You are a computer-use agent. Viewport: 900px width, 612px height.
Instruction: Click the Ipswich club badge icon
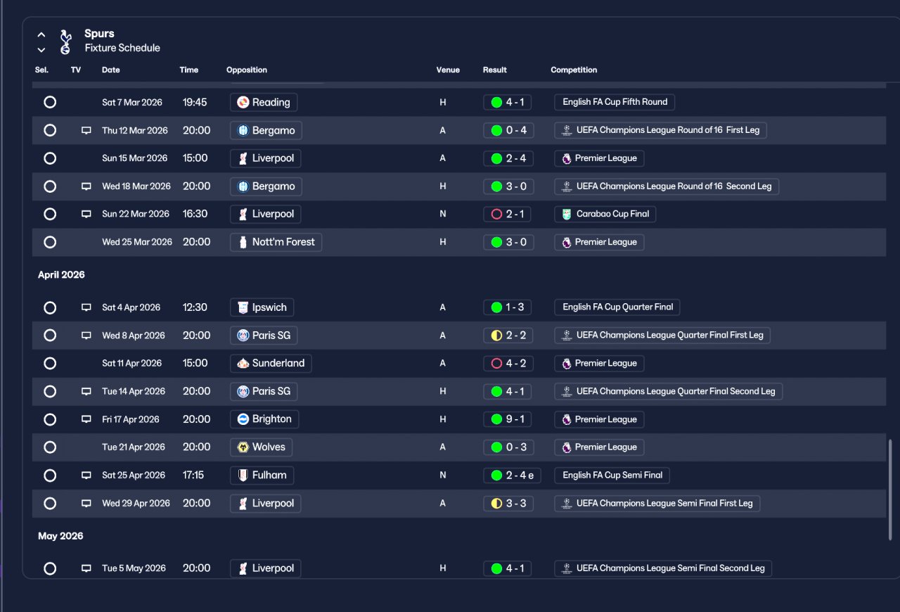pyautogui.click(x=243, y=307)
